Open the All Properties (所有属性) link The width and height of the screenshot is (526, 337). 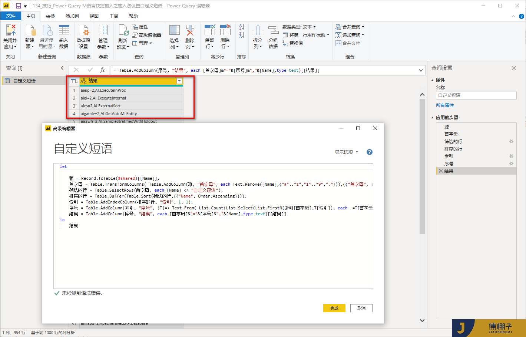445,105
